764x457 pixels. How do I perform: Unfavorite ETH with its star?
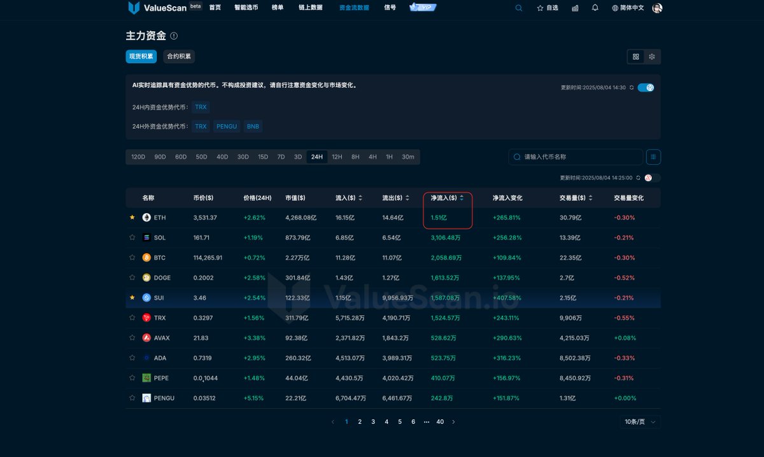click(132, 218)
